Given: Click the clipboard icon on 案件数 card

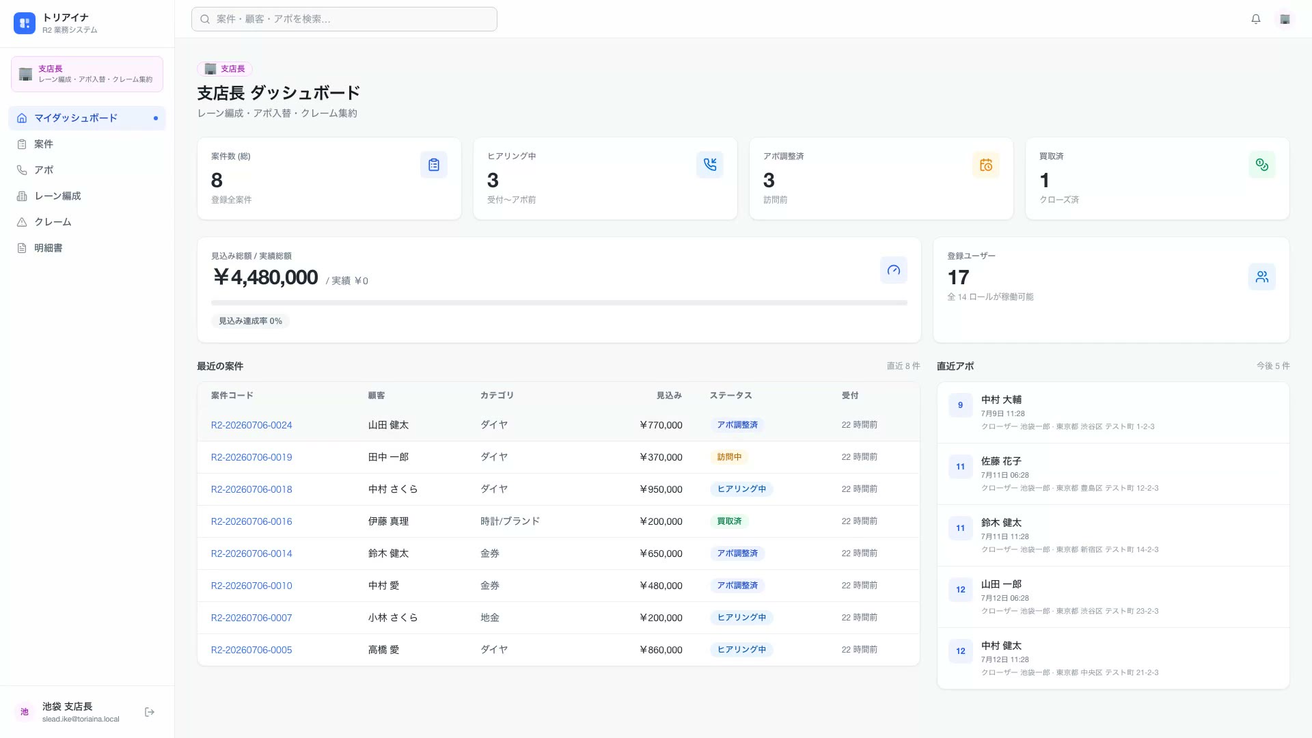Looking at the screenshot, I should [x=434, y=165].
